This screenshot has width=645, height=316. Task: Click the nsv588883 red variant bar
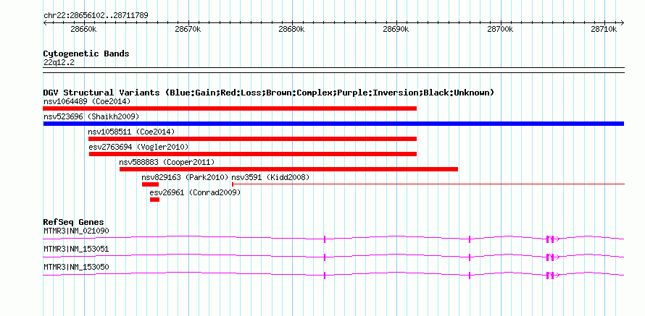288,169
